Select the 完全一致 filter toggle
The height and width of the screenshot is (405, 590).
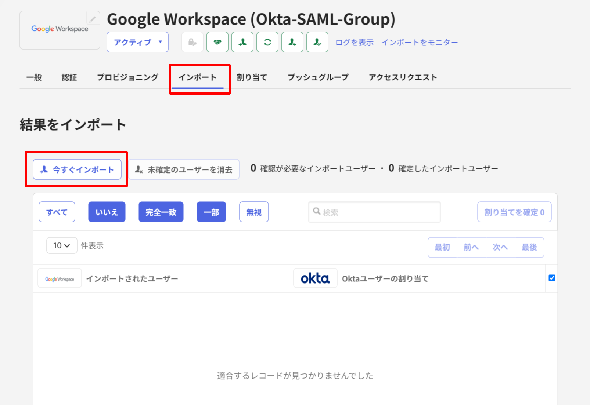[x=161, y=212]
